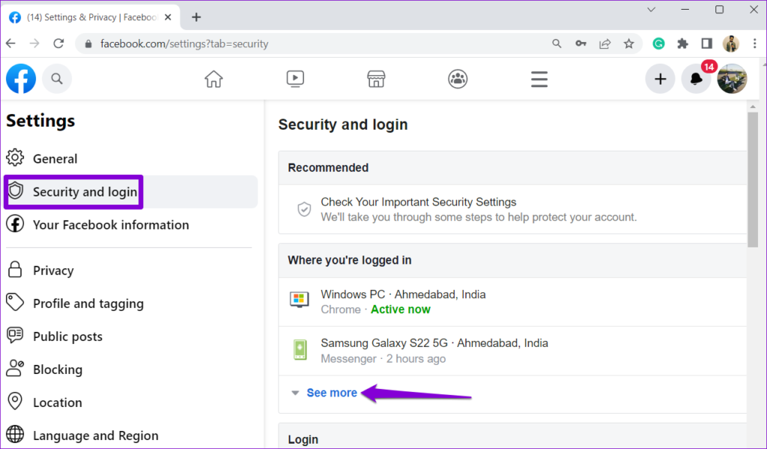Click the Facebook home logo
Viewport: 767px width, 449px height.
20,78
